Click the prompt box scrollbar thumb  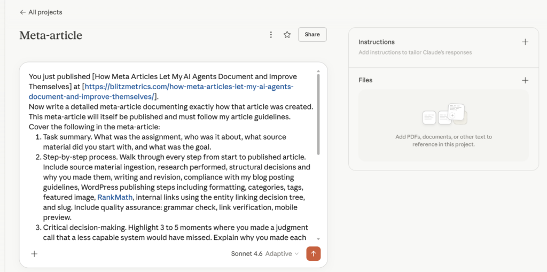tap(319, 112)
